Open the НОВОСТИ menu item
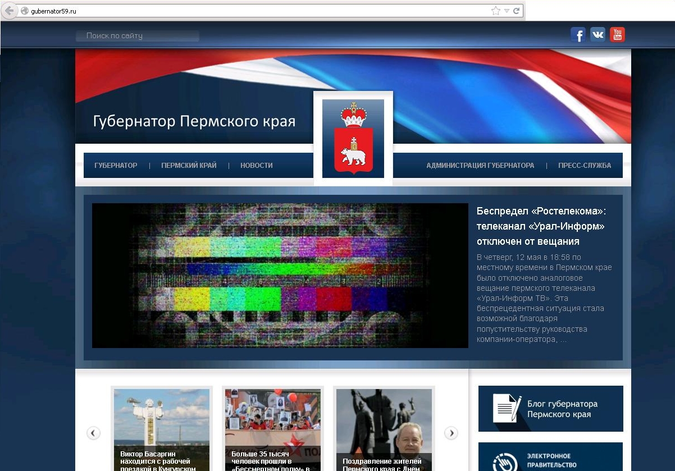Image resolution: width=675 pixels, height=471 pixels. click(257, 165)
